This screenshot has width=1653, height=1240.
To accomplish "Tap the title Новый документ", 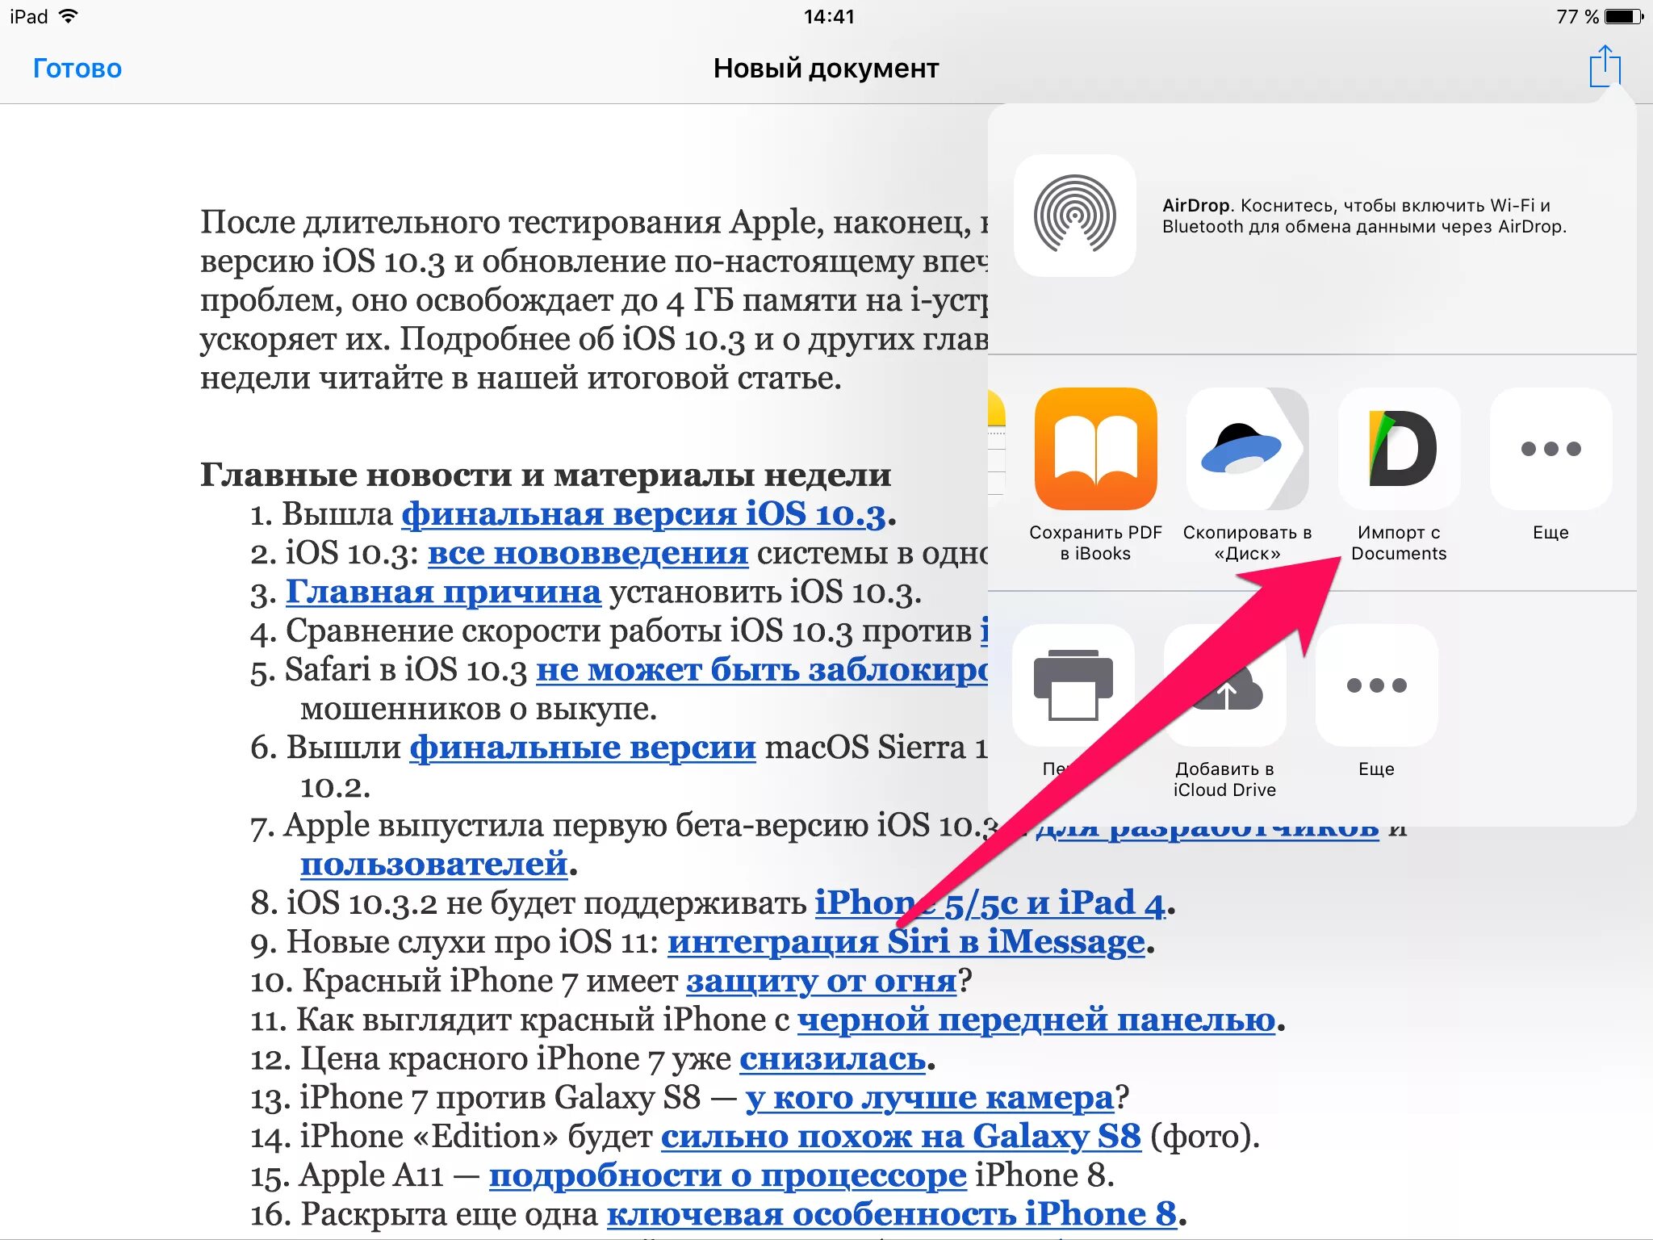I will tap(826, 69).
